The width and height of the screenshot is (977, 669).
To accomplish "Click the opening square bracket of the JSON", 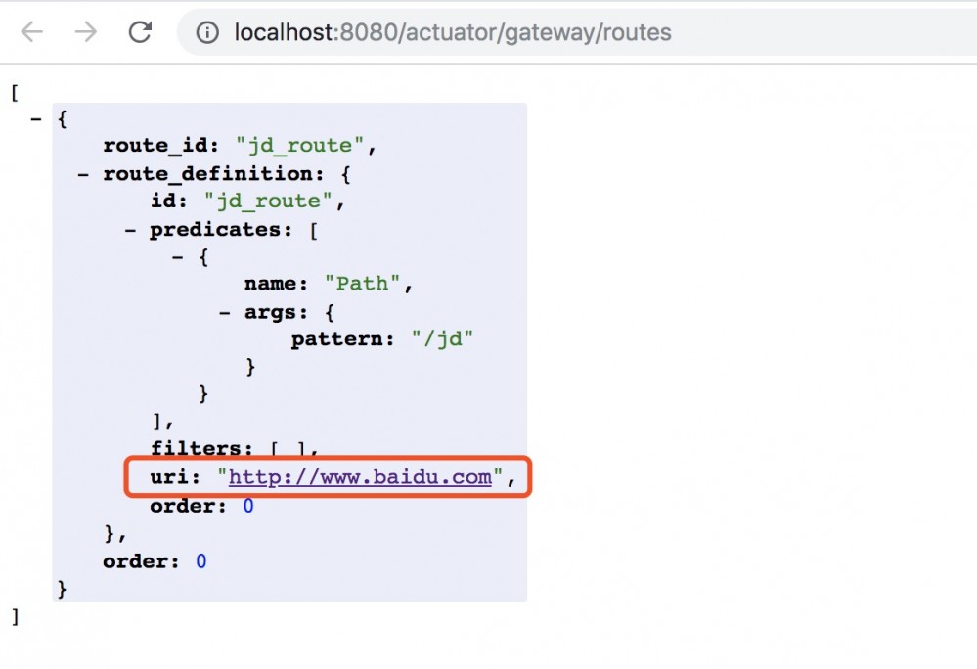I will click(x=13, y=92).
